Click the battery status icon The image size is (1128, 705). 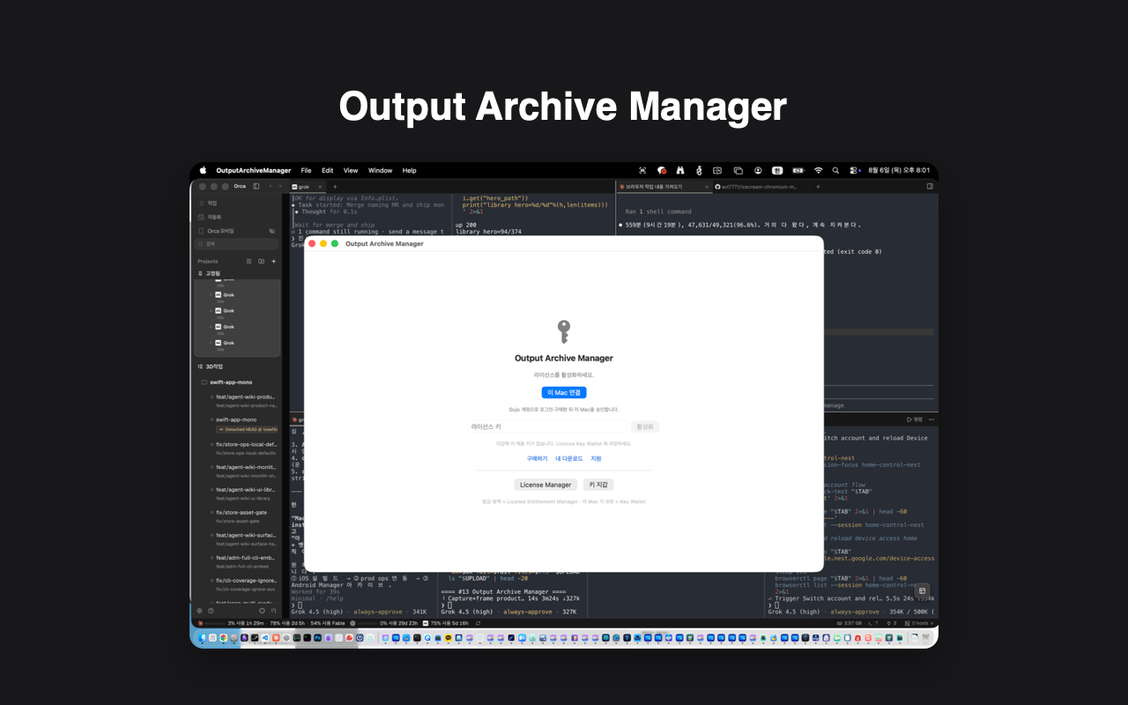(798, 170)
